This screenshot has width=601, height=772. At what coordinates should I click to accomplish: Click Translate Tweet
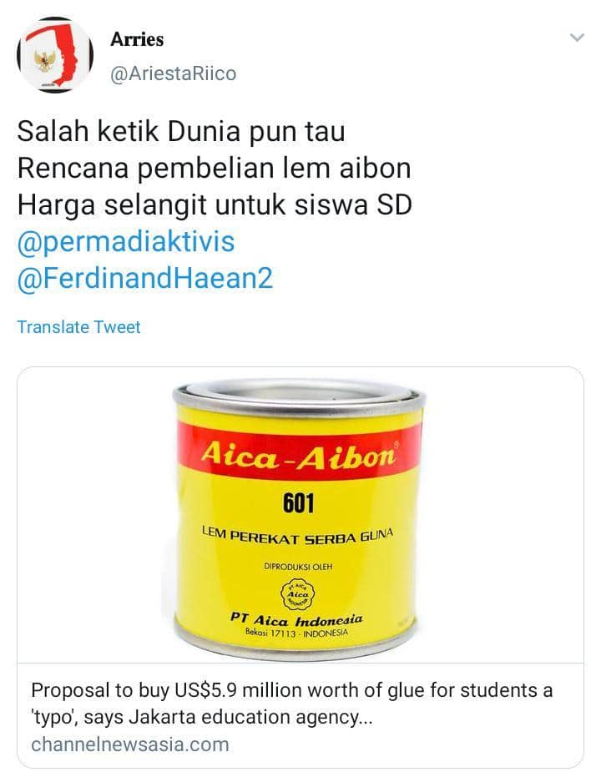click(x=78, y=327)
